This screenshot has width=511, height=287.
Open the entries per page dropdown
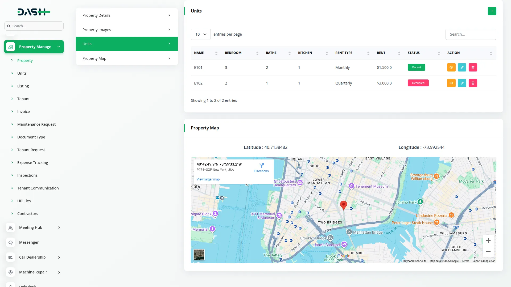[201, 34]
